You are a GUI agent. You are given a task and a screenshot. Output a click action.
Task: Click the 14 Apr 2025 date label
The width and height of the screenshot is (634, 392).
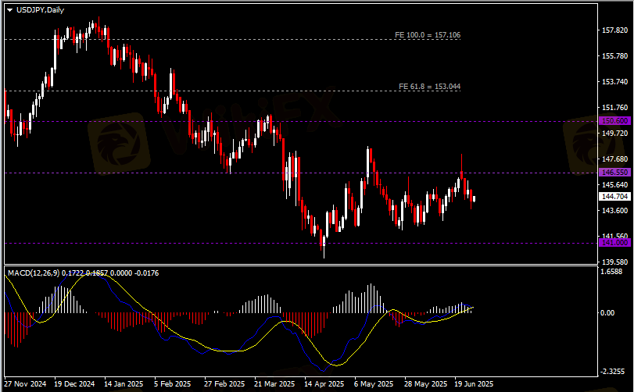click(324, 383)
